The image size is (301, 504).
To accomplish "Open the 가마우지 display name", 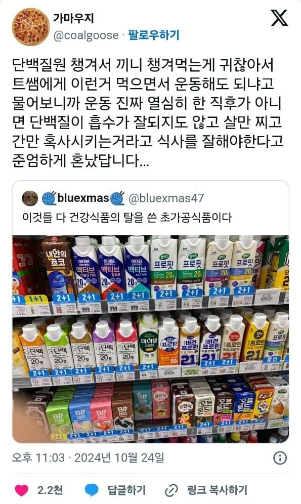I will [x=73, y=18].
